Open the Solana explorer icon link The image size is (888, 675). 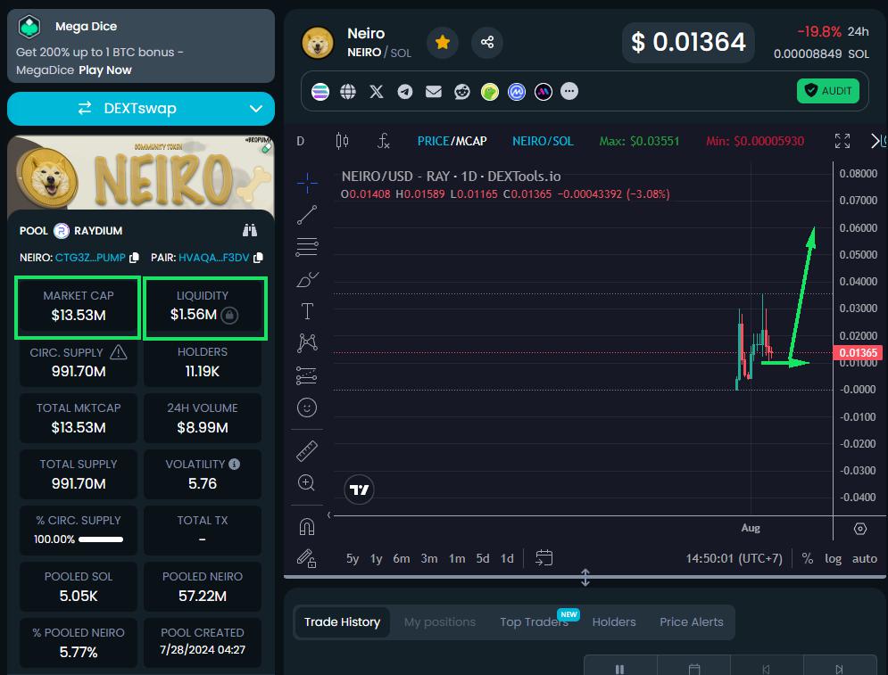click(320, 91)
